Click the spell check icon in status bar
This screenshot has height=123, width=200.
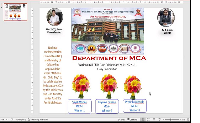(12, 120)
